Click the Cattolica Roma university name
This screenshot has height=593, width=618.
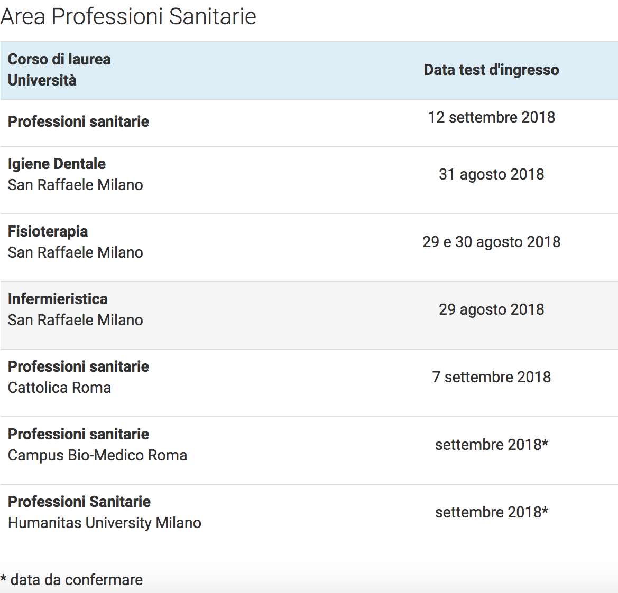coord(60,388)
